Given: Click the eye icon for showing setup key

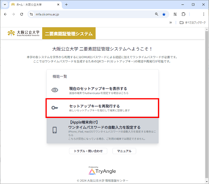Looking at the screenshot, I should [55, 90].
